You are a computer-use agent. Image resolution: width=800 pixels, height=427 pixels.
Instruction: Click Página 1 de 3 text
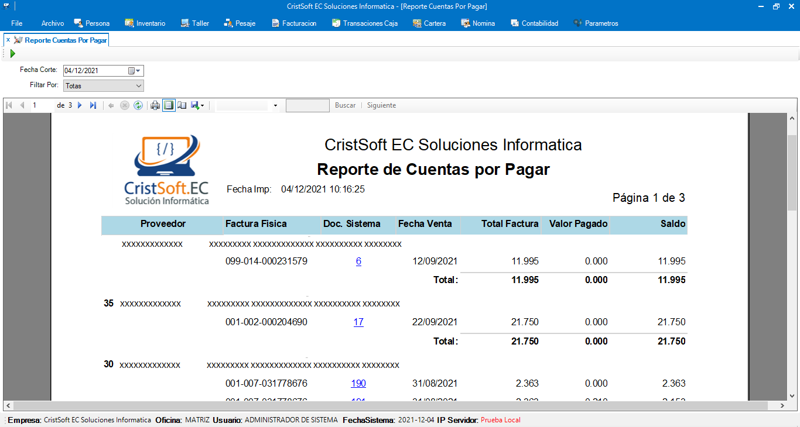649,198
